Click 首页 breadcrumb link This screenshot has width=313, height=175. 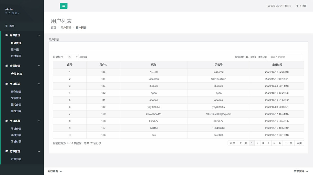click(x=53, y=28)
